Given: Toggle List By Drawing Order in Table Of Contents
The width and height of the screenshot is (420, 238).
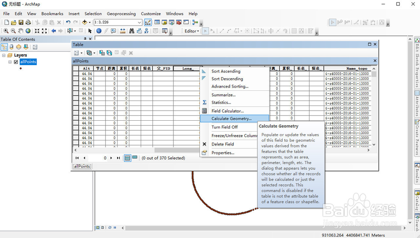Looking at the screenshot, I should pos(4,47).
